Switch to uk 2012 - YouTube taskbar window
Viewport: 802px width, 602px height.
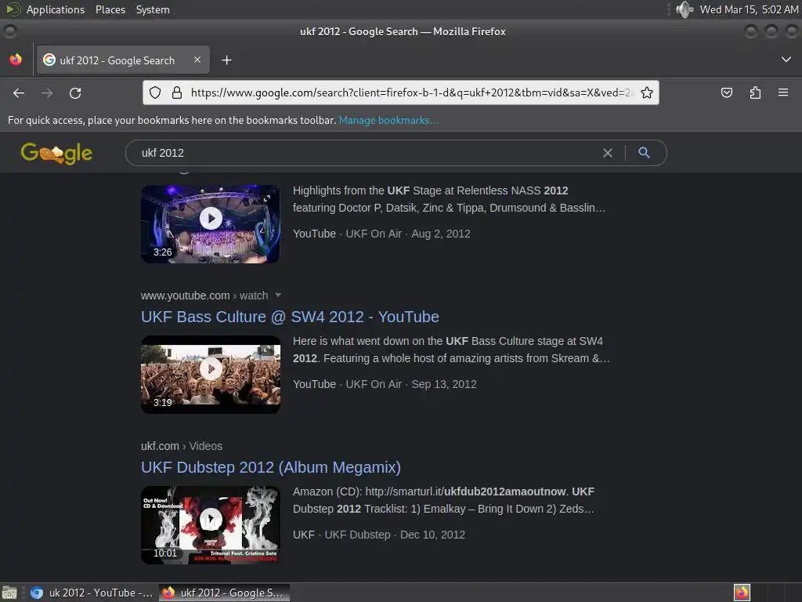point(92,593)
